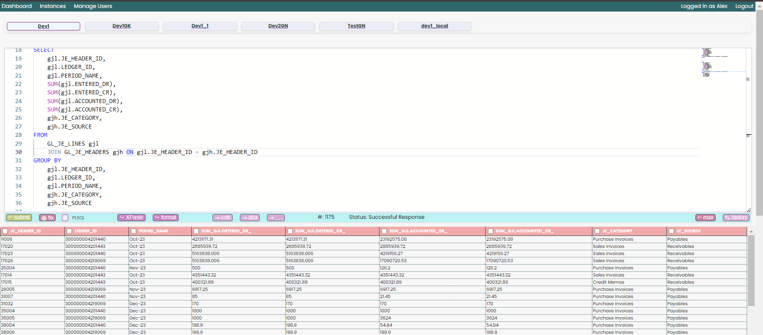
Task: Click the editor resize handle
Action: [749, 210]
